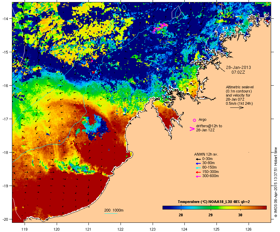Click the 'Altimetric sealevel' caption text
This screenshot has height=232, width=280.
[240, 87]
